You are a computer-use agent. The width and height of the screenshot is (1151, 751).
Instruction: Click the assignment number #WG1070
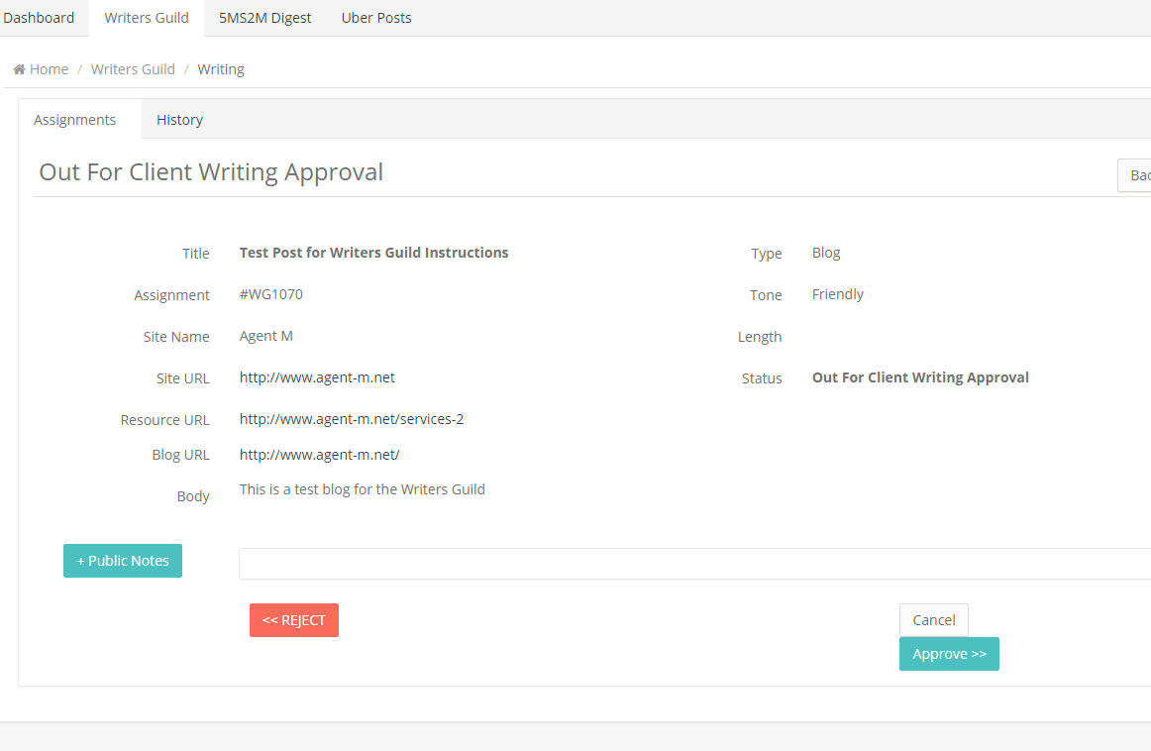pos(270,294)
